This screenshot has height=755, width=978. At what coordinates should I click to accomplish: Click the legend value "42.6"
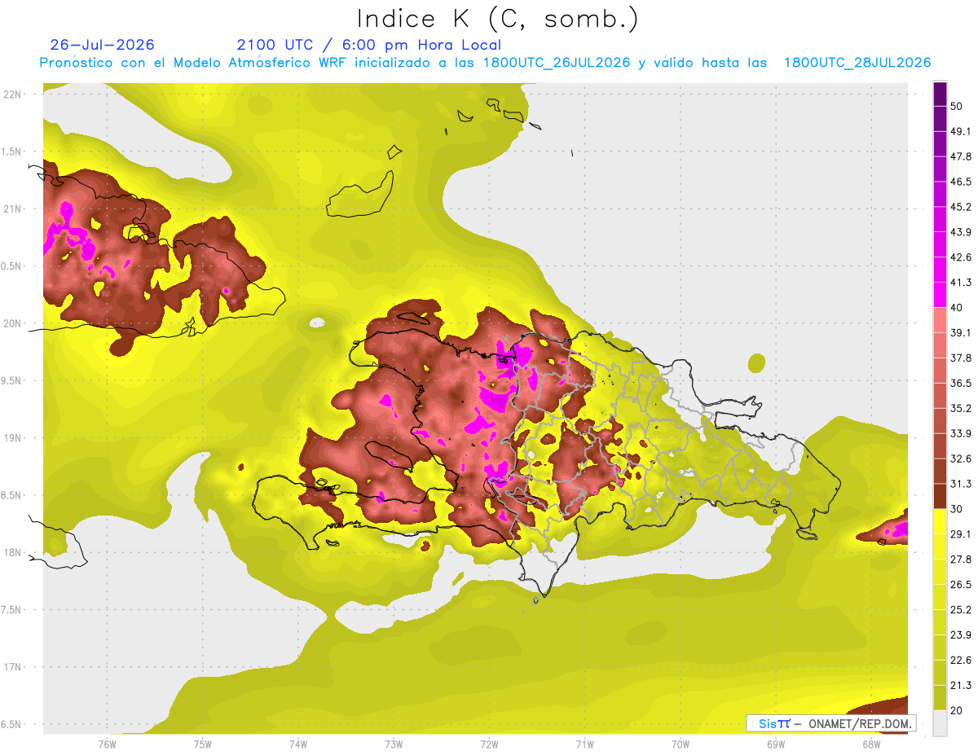(x=961, y=257)
